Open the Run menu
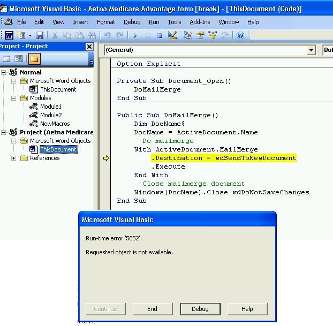This screenshot has width=333, height=326. click(x=154, y=22)
